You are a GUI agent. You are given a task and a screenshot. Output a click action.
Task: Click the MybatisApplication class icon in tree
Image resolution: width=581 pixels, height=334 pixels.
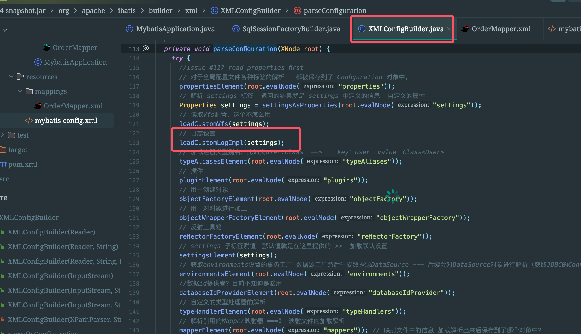[38, 62]
